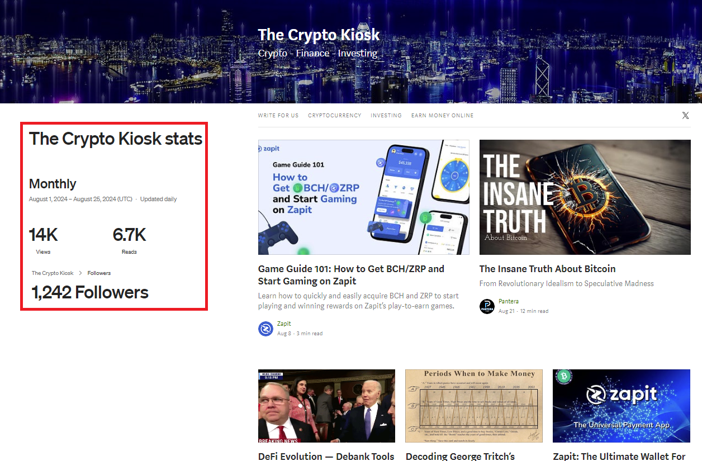Viewport: 702px width, 461px height.
Task: Click Periods When to Make Money chart
Action: pyautogui.click(x=474, y=406)
